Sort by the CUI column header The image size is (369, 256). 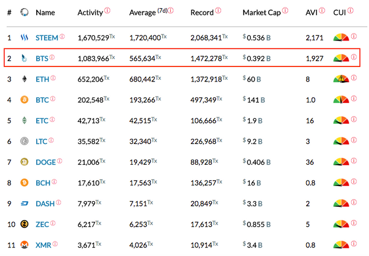pos(340,13)
